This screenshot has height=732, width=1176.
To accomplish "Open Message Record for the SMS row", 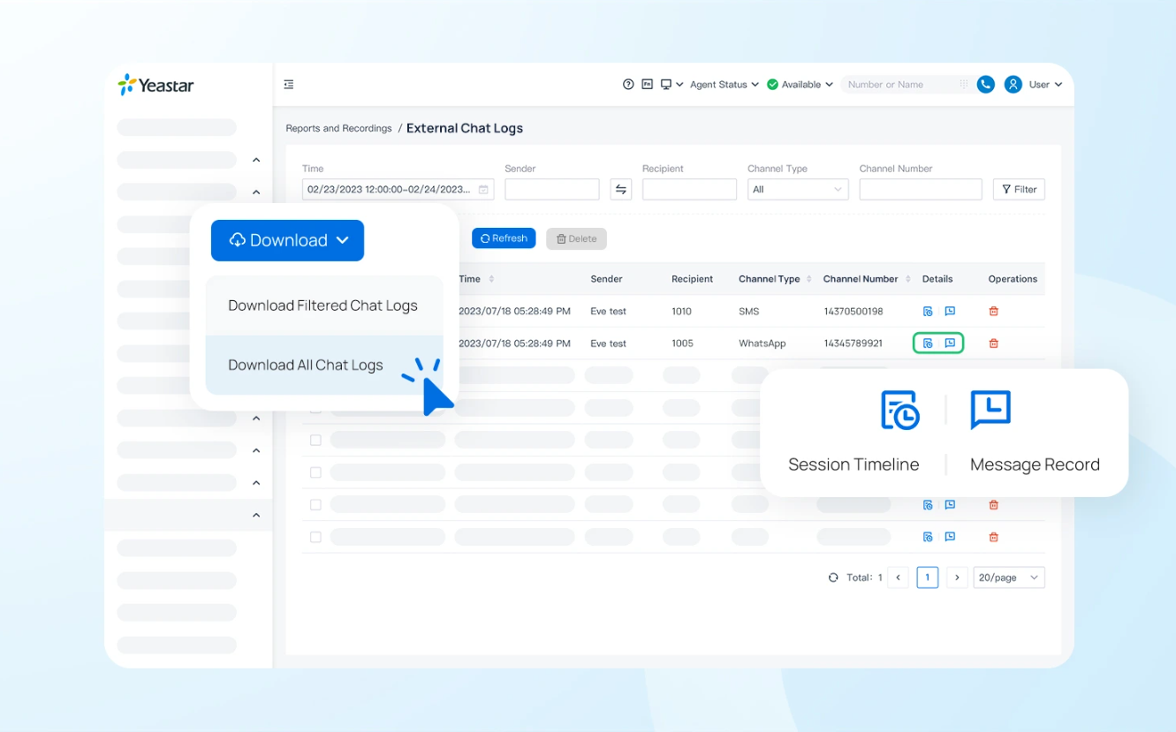I will 950,311.
